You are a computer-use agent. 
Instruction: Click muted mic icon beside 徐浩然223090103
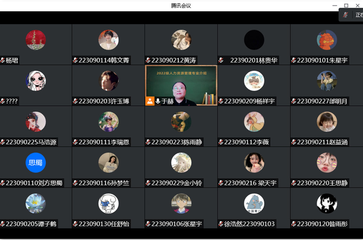pyautogui.click(x=221, y=224)
